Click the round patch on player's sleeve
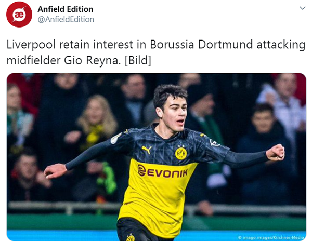 [116, 139]
